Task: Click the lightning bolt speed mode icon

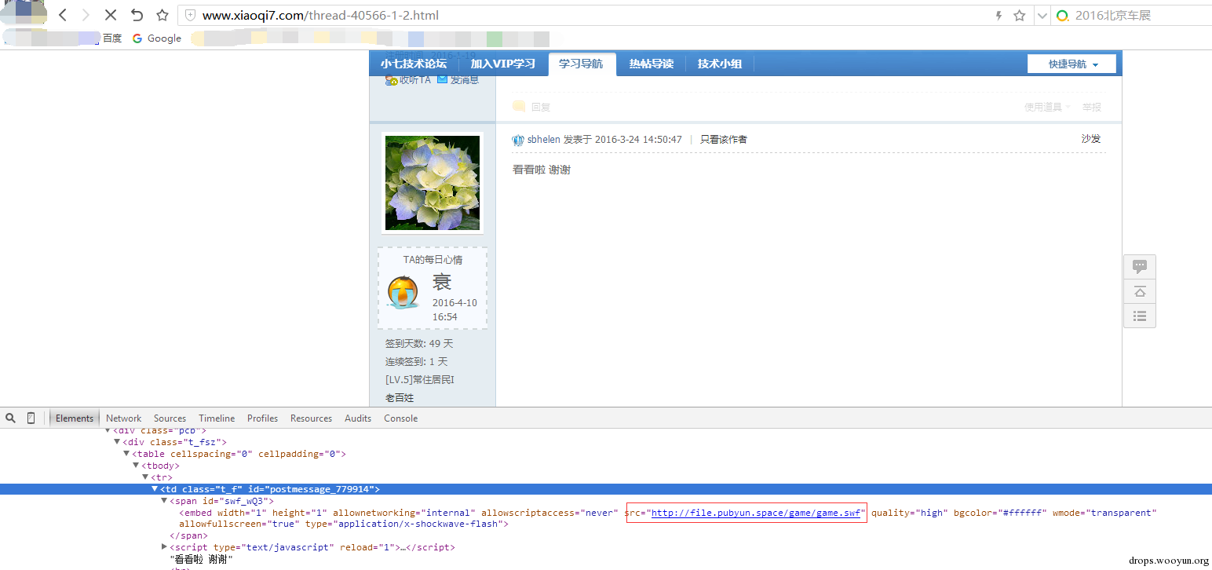Action: (998, 16)
